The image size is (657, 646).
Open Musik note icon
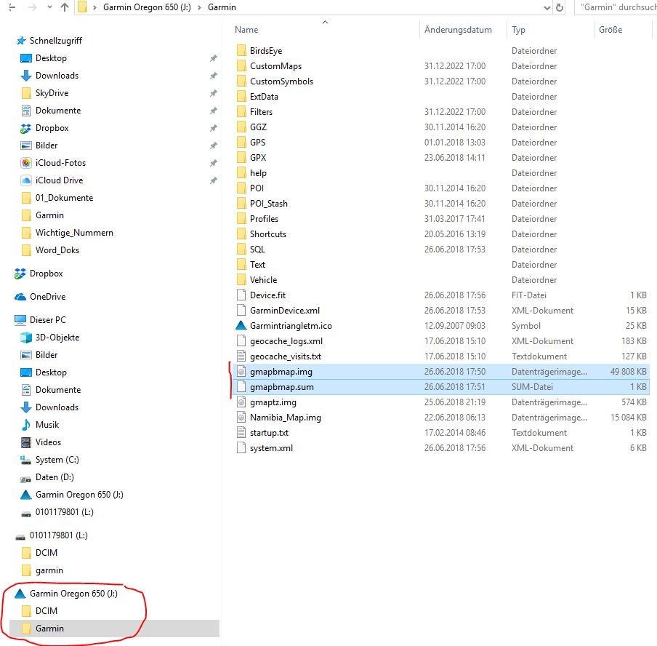click(x=26, y=425)
